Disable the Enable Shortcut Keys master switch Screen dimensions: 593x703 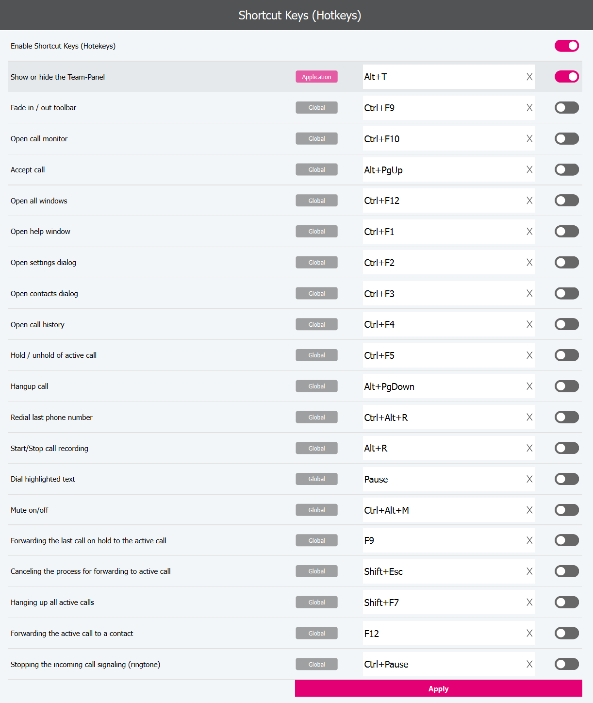pos(566,46)
